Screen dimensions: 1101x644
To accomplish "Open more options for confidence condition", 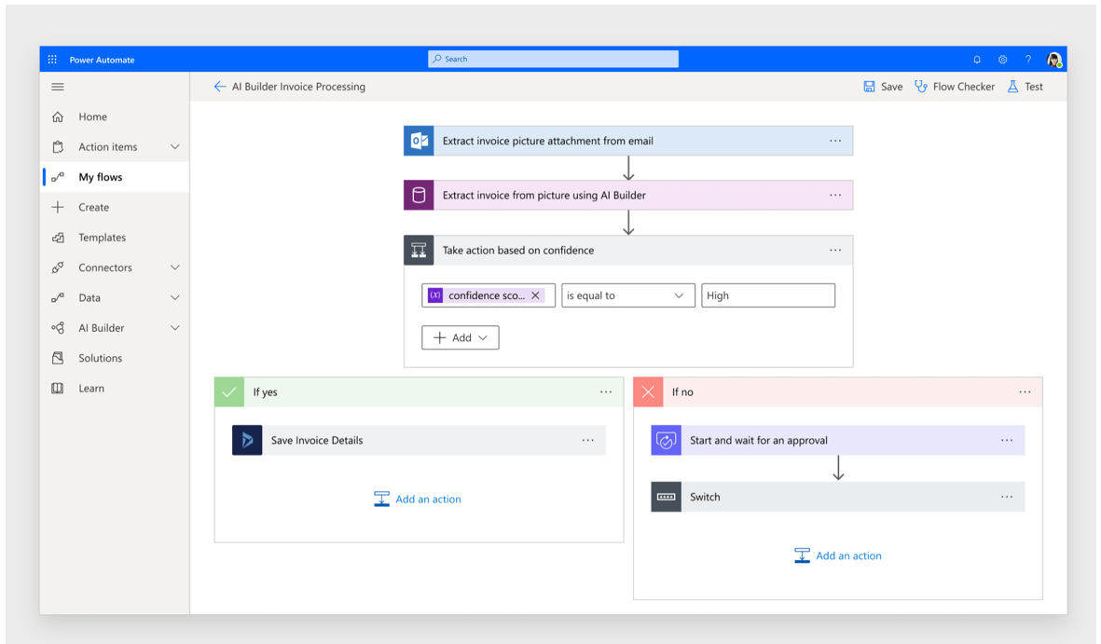I will pos(835,250).
